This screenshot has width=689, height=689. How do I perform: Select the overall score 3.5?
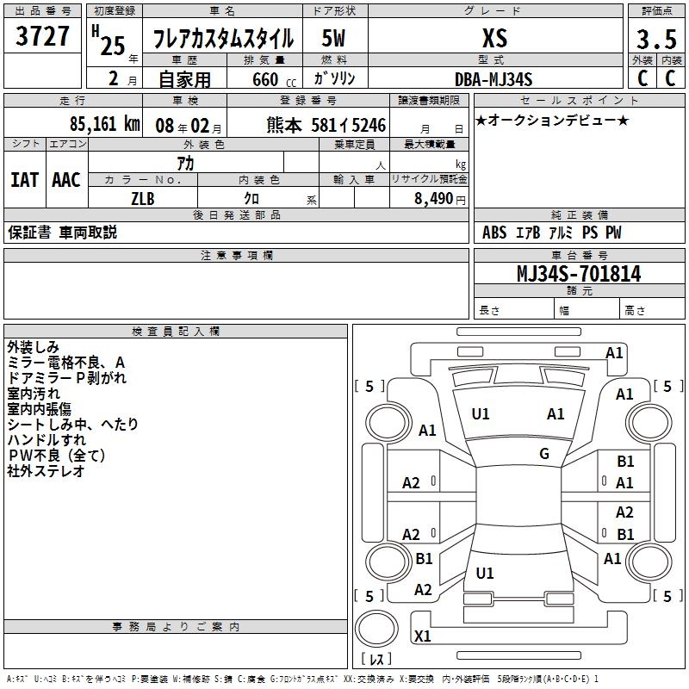(x=656, y=39)
